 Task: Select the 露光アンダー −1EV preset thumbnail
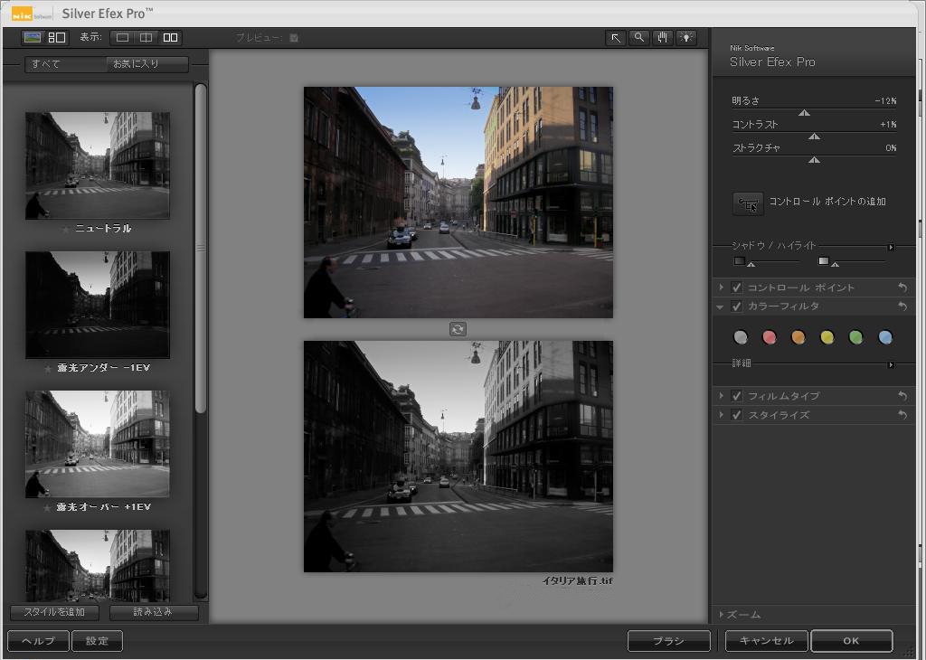click(x=97, y=305)
